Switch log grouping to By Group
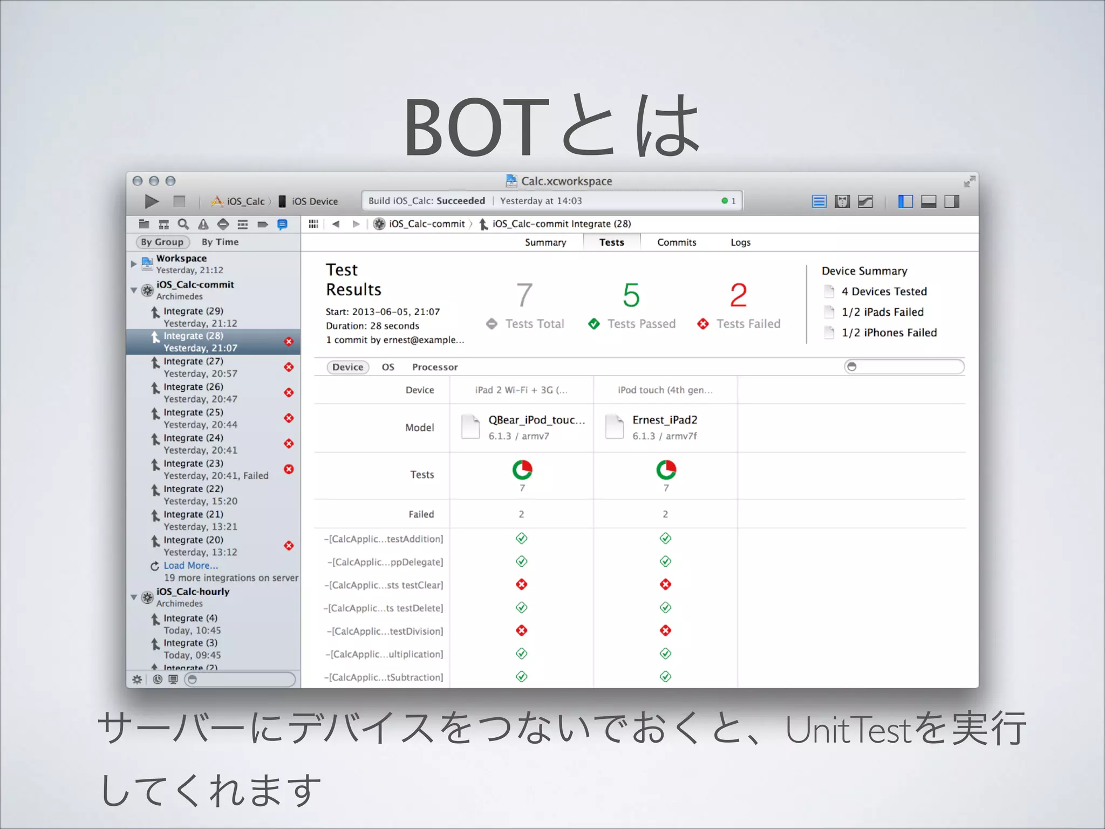Image resolution: width=1105 pixels, height=829 pixels. coord(162,242)
